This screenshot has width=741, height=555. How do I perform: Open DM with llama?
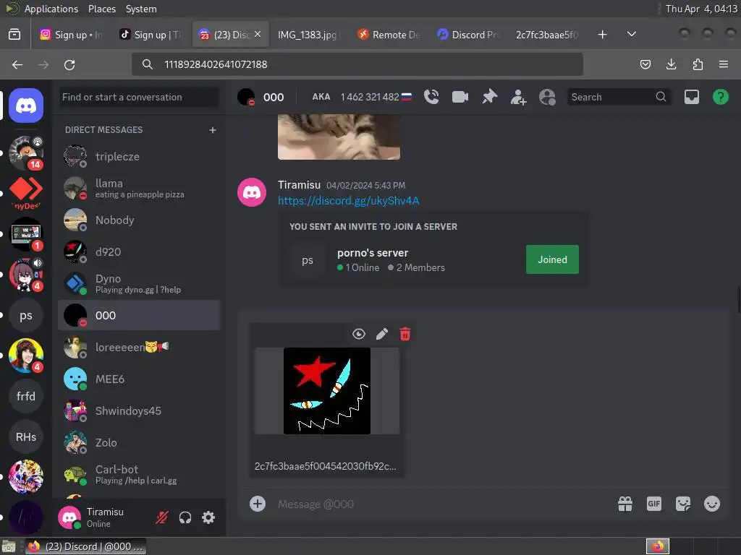click(x=139, y=189)
